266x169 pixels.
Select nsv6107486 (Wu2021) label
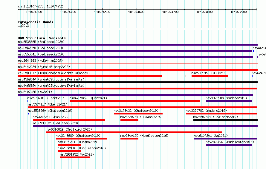[x=35, y=92]
